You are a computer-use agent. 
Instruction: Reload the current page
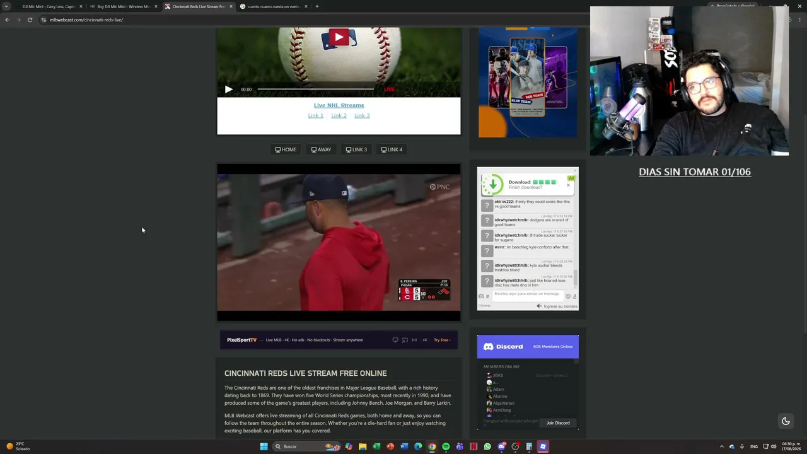[30, 20]
